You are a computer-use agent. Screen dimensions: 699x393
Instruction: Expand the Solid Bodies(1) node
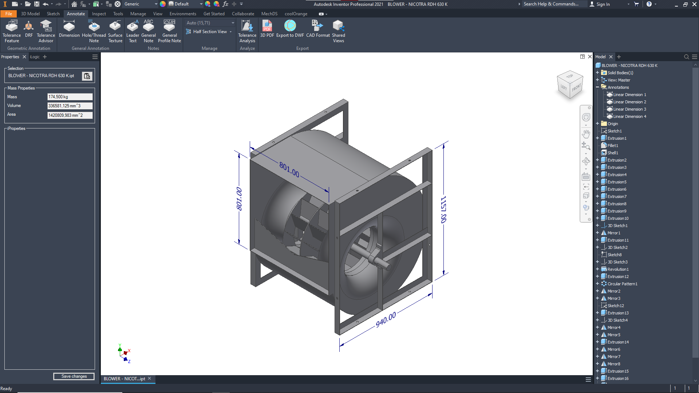(x=597, y=73)
